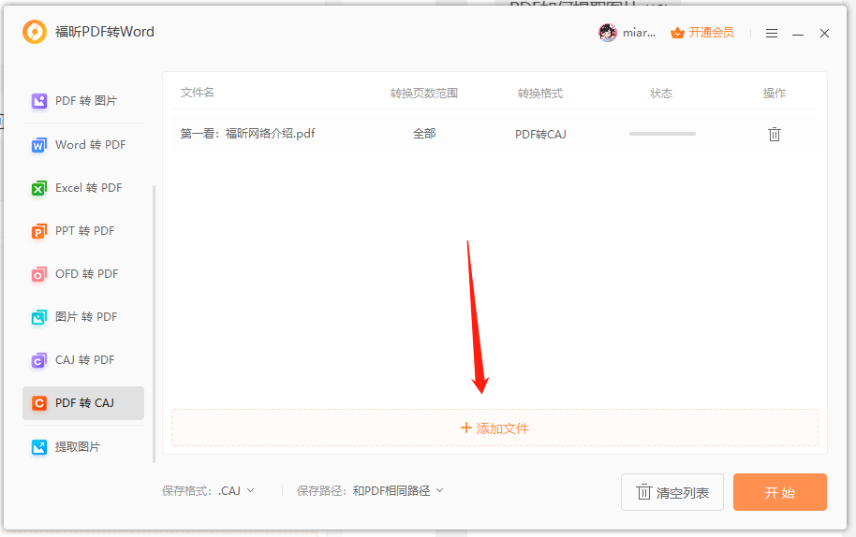Select PDF 转 CAJ menu entry

pyautogui.click(x=83, y=403)
